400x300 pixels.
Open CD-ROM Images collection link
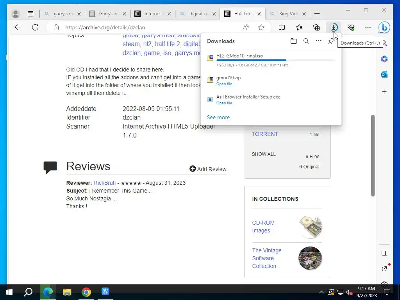(263, 227)
